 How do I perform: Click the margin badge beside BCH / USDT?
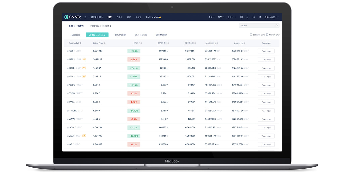[x=84, y=68]
